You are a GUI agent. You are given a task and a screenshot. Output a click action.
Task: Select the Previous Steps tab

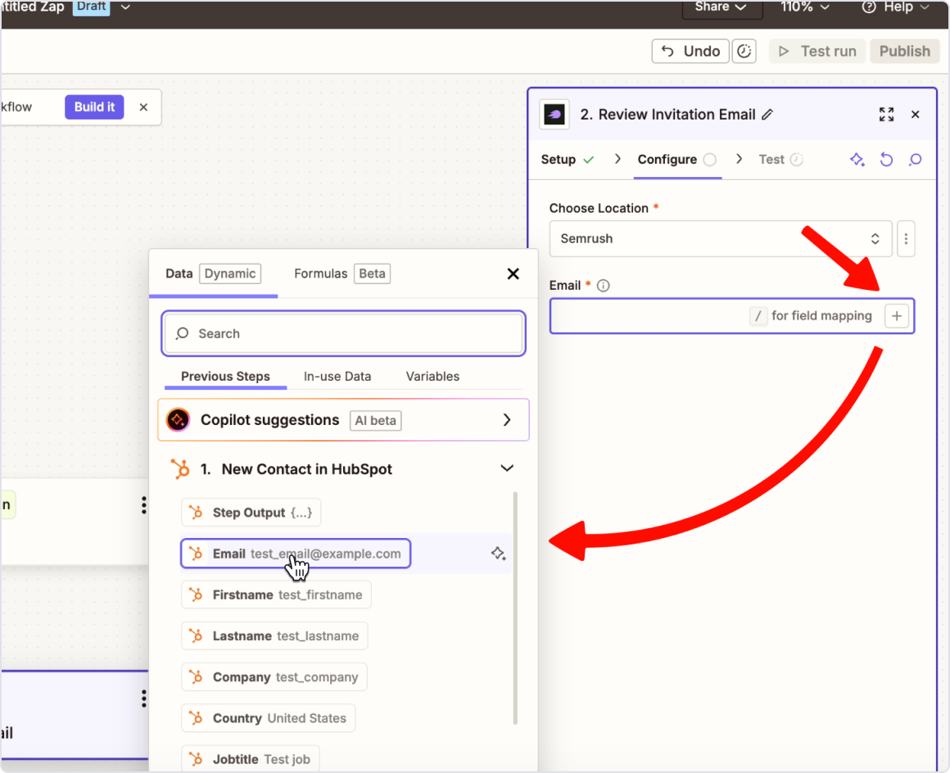click(225, 376)
